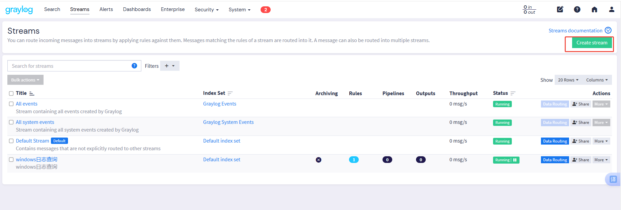
Task: Open More menu for windows日志查询
Action: (x=601, y=160)
